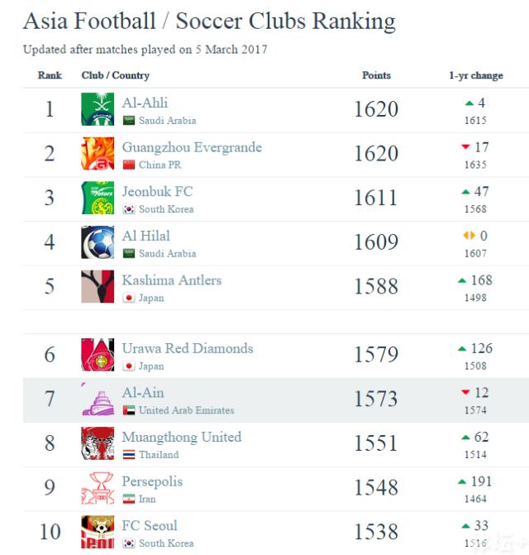The image size is (529, 555).
Task: Click the Urawa Red Diamonds crest
Action: pyautogui.click(x=98, y=355)
